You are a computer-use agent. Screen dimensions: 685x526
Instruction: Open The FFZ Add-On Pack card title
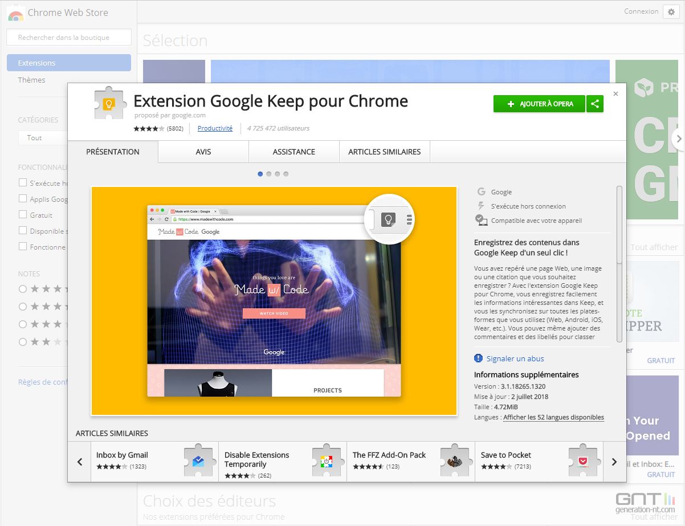coord(389,455)
